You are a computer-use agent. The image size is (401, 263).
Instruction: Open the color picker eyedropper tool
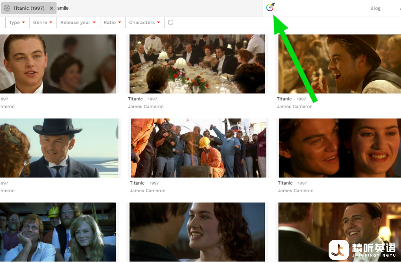tap(270, 7)
